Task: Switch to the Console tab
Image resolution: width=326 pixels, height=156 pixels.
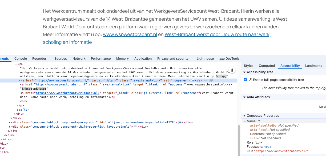Action: (x=21, y=58)
